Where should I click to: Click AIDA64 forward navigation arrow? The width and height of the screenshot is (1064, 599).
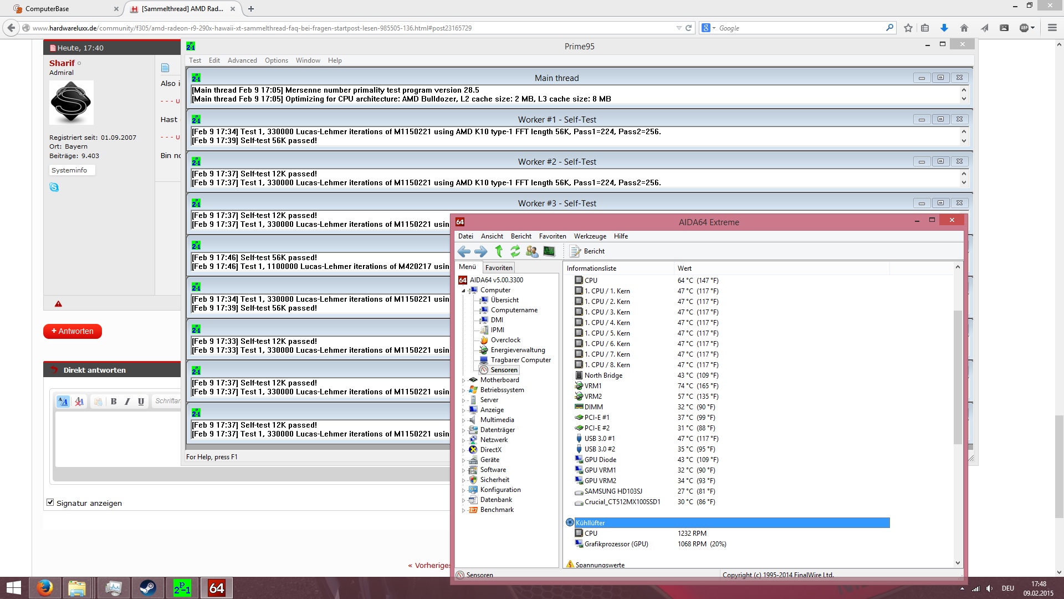(481, 252)
